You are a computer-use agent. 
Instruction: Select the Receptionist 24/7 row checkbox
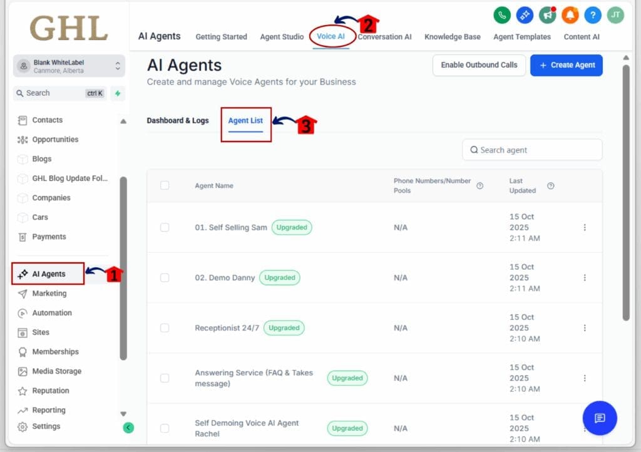point(164,328)
